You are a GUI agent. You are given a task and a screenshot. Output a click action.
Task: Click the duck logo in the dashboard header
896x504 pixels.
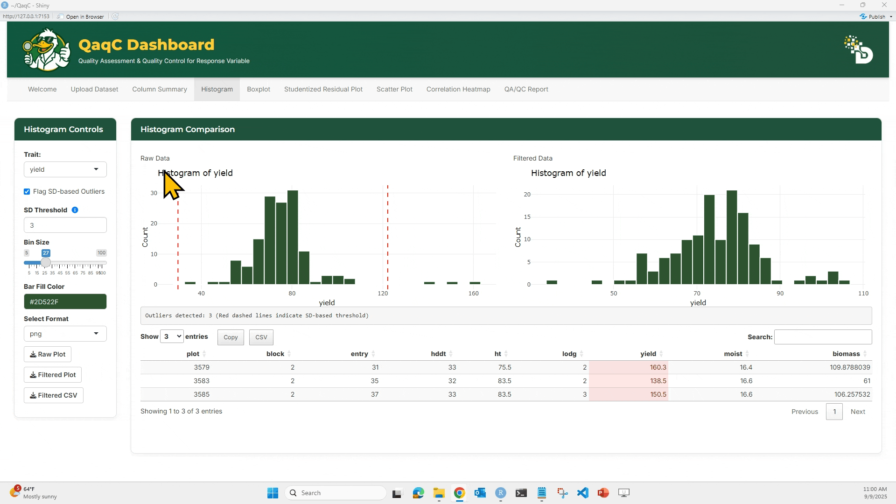pos(46,49)
